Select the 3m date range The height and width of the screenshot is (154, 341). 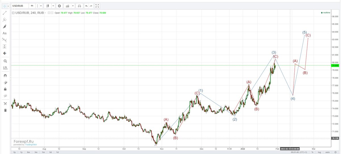(x=36, y=152)
